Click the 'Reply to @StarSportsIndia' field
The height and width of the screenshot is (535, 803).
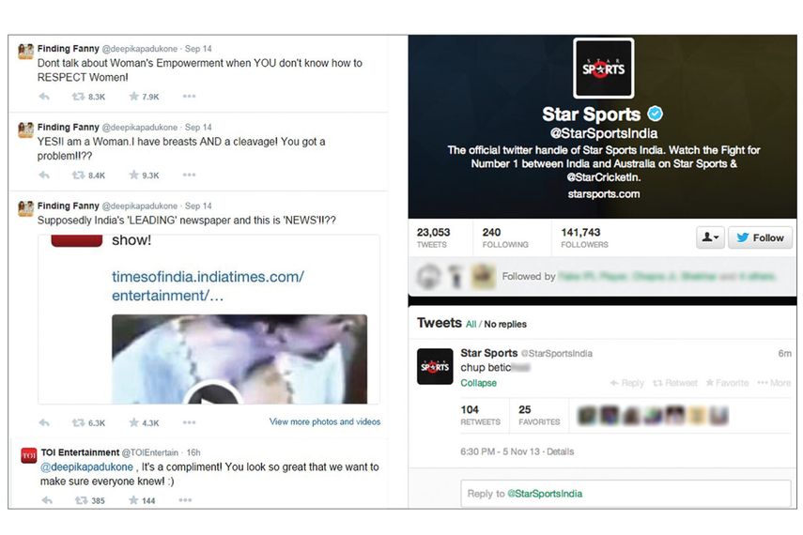coord(625,494)
